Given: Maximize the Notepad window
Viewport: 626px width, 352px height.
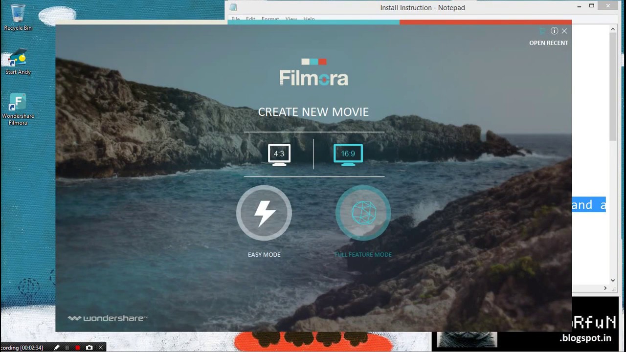Looking at the screenshot, I should pyautogui.click(x=592, y=6).
